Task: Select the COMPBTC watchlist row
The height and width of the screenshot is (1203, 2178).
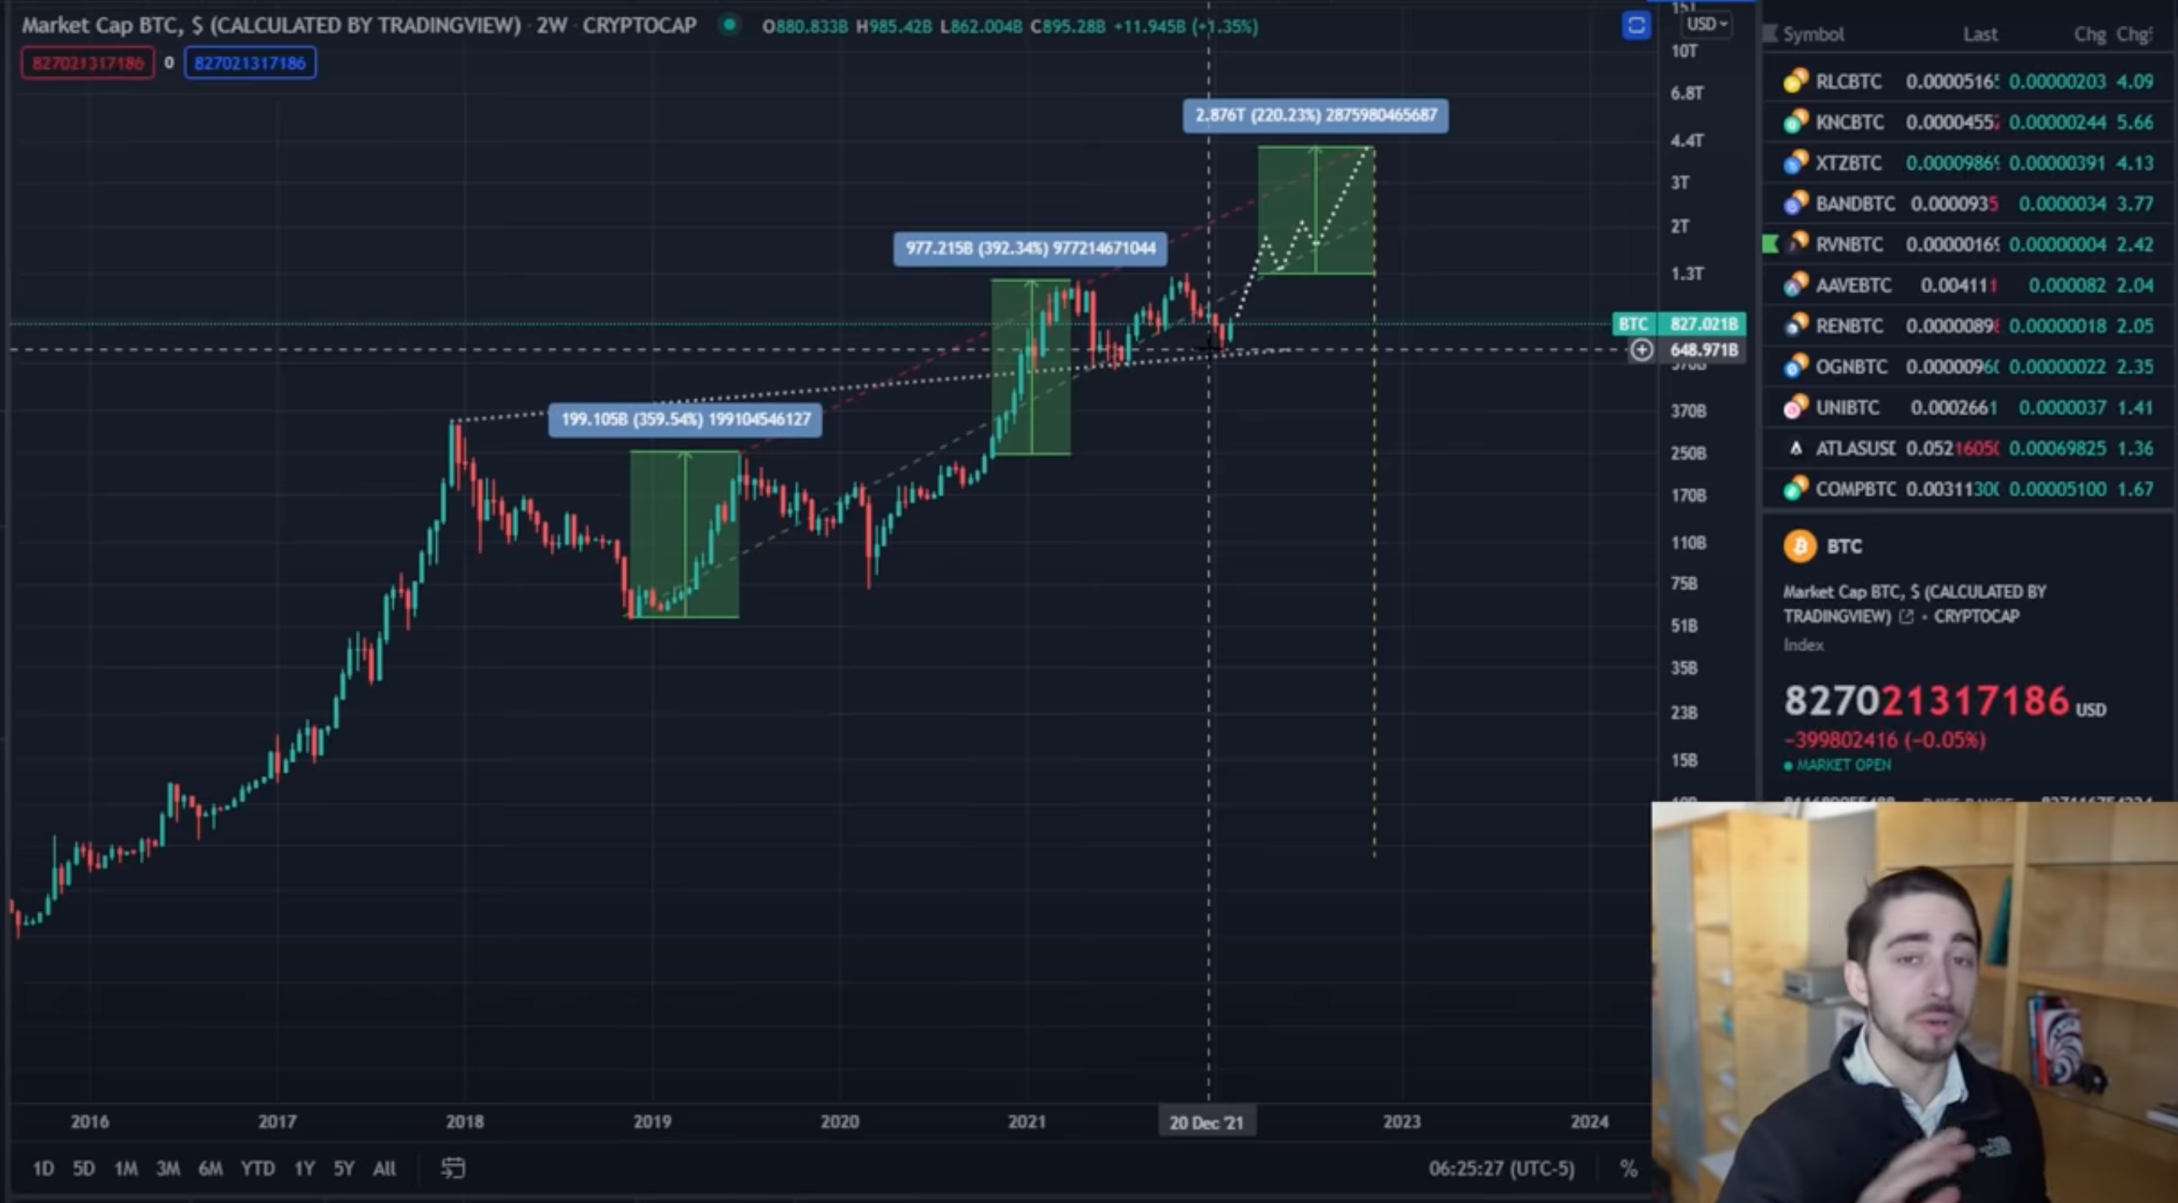Action: [1968, 489]
